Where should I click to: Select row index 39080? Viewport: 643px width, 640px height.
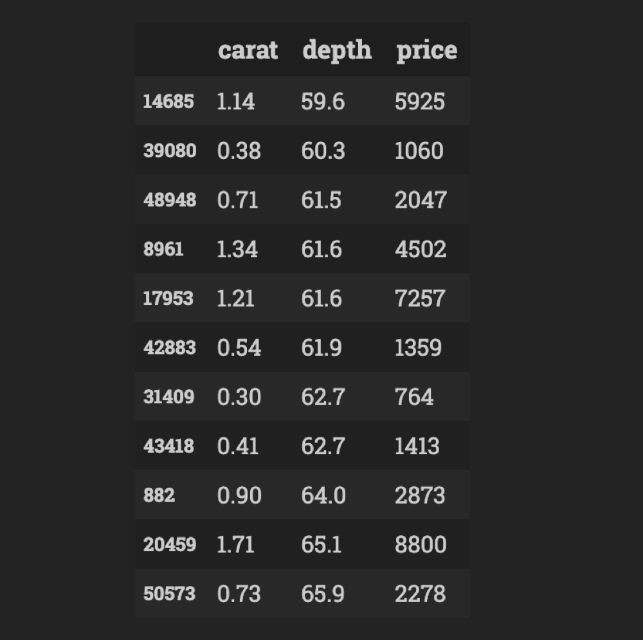(x=170, y=151)
